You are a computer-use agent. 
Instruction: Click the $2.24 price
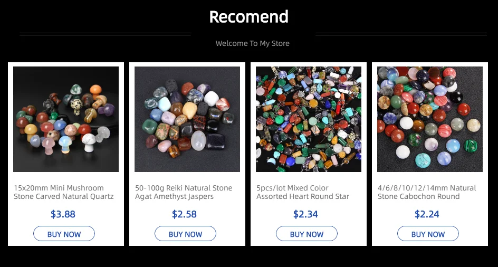(427, 214)
